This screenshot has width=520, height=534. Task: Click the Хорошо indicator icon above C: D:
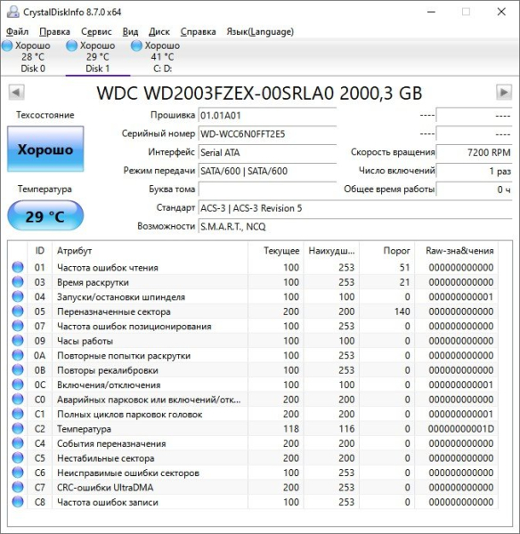pyautogui.click(x=136, y=45)
